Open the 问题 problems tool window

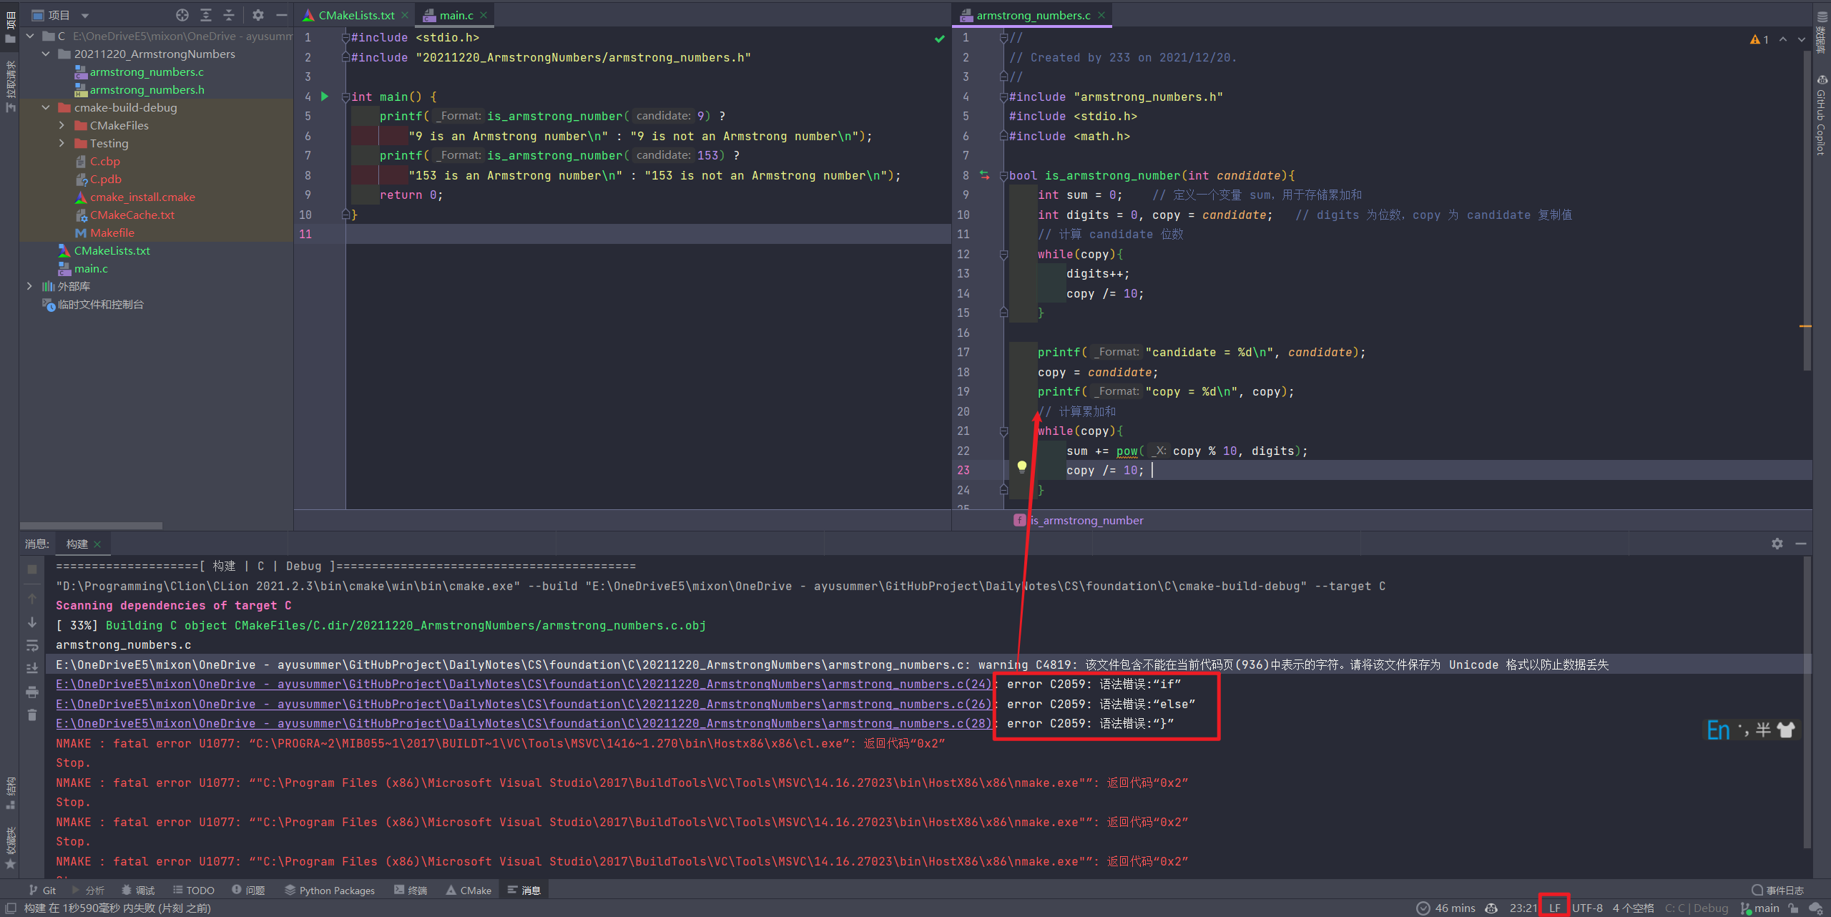(x=248, y=891)
